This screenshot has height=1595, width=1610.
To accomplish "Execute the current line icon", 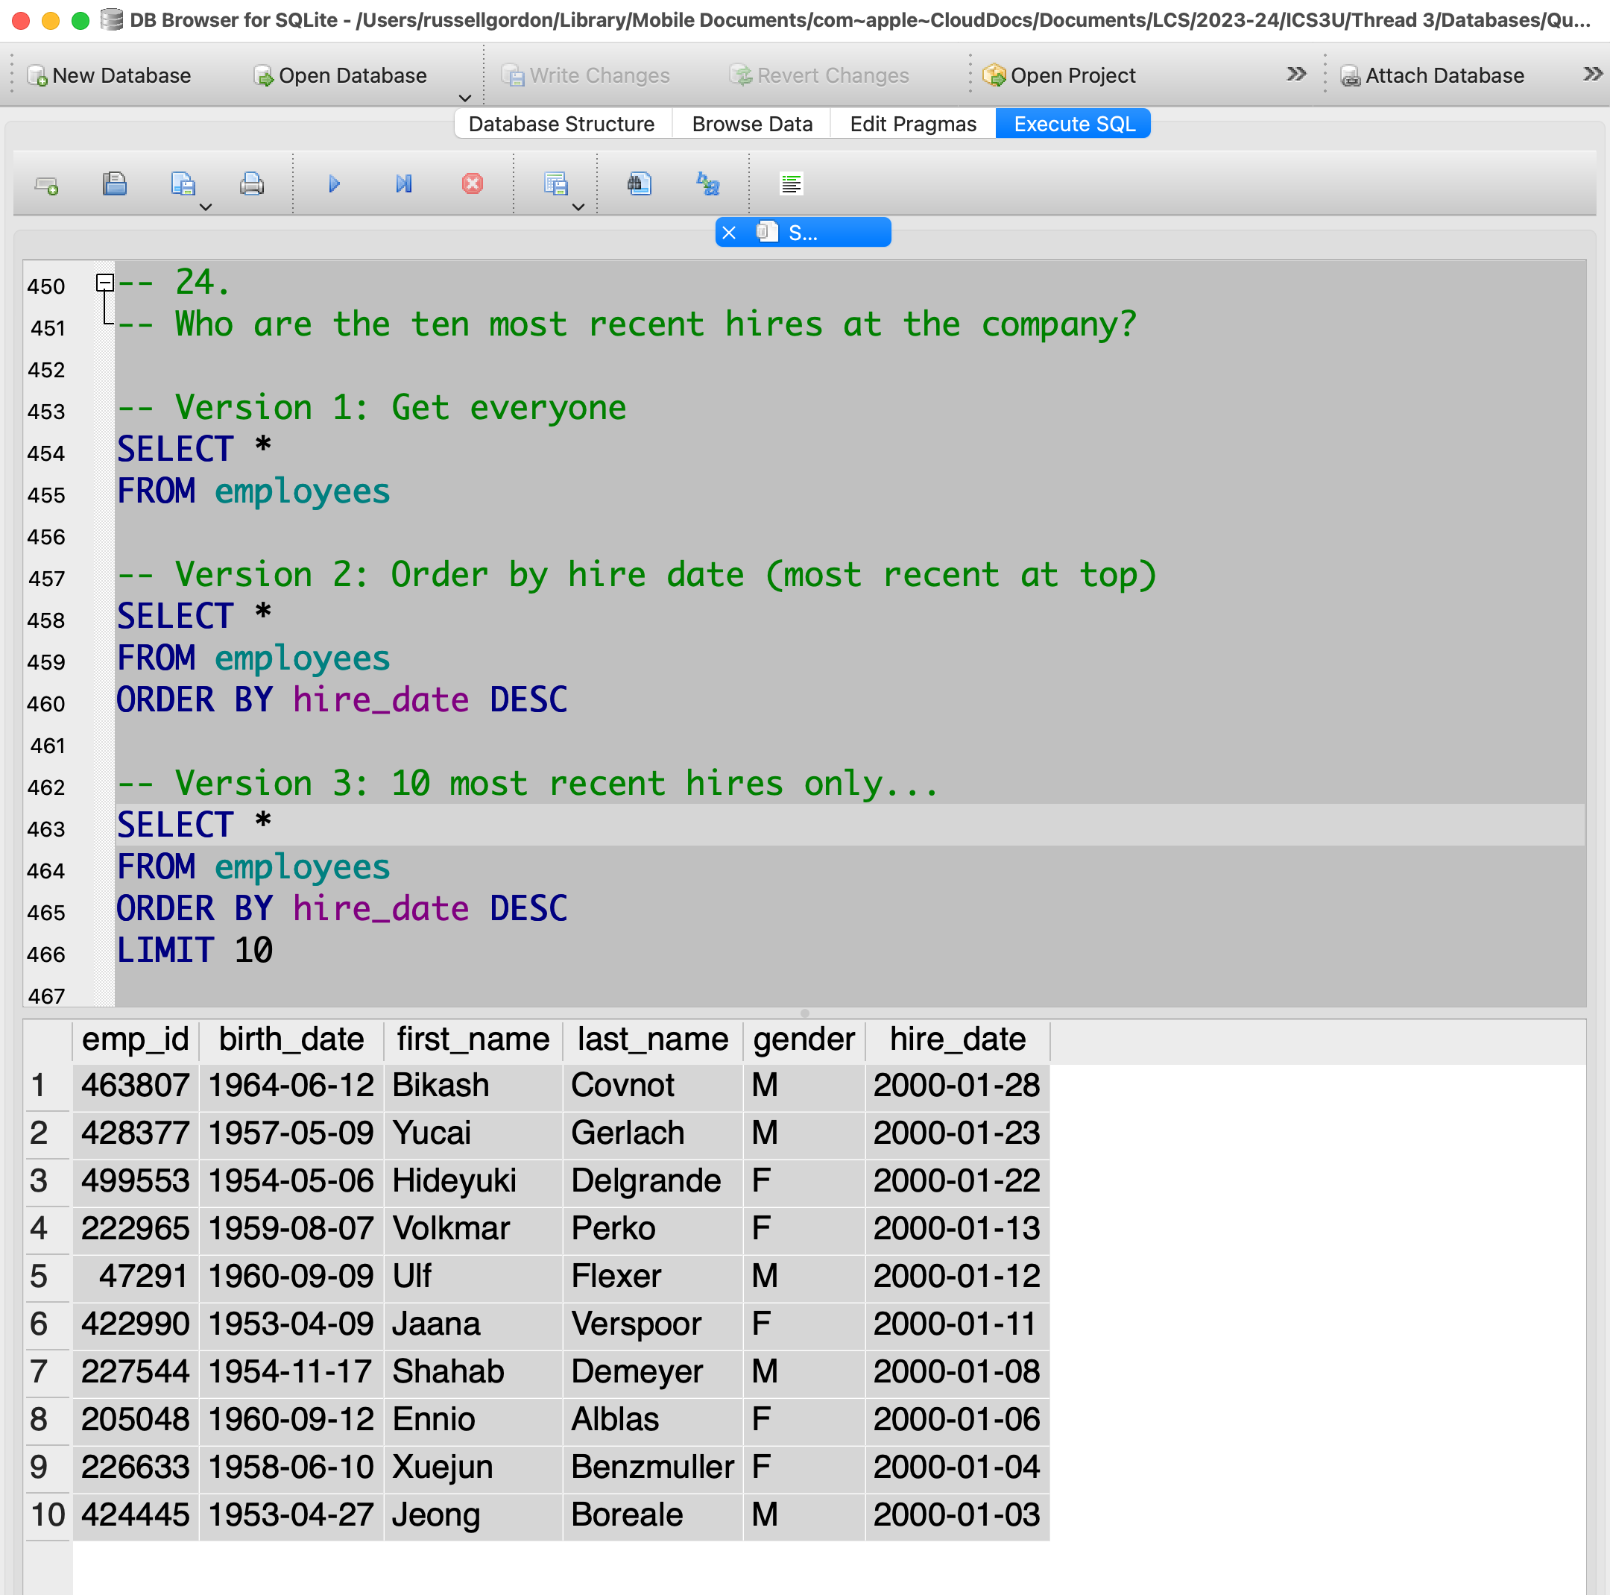I will pyautogui.click(x=403, y=184).
